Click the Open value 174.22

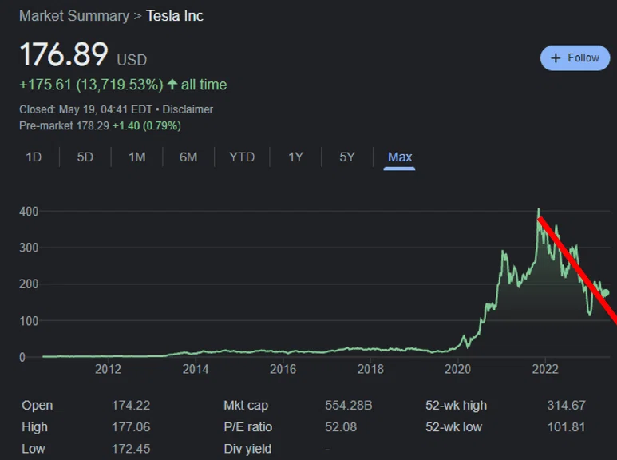tap(131, 405)
